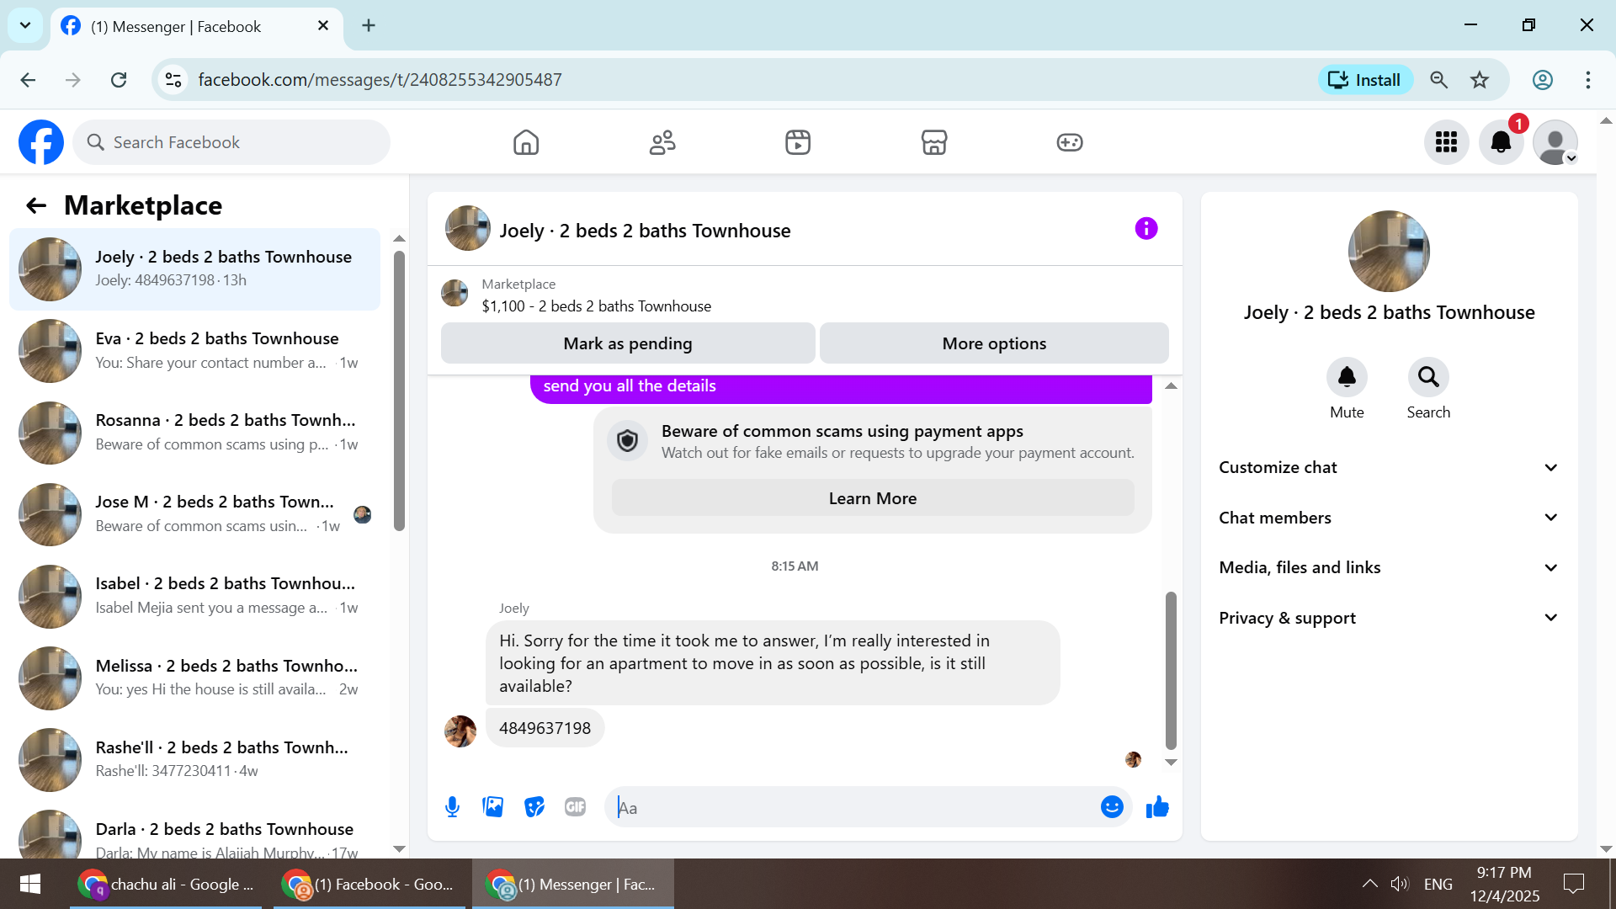Mute this conversation using the bell button

tap(1347, 377)
